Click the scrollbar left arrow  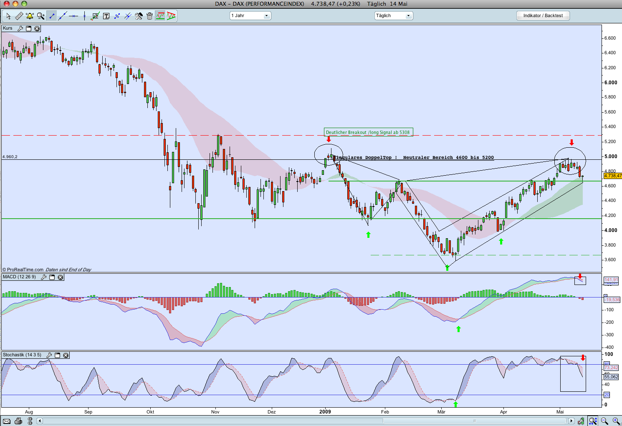pyautogui.click(x=40, y=421)
